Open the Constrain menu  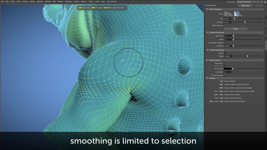[x=68, y=2]
